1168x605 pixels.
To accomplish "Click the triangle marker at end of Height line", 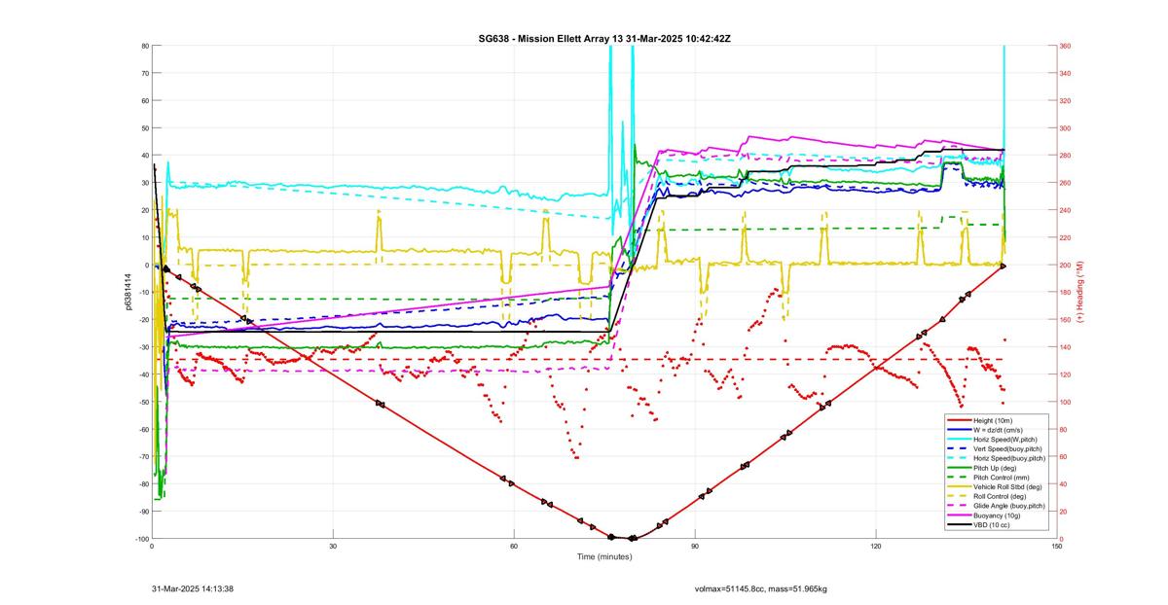I will coord(1004,265).
